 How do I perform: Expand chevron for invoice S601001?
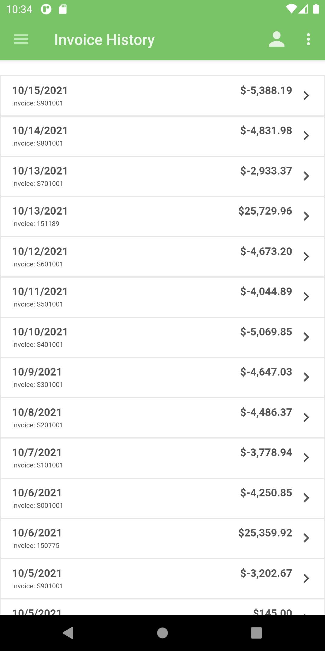point(306,256)
